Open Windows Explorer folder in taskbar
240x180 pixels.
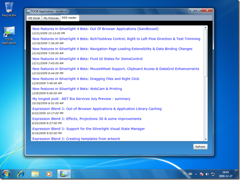[35, 174]
